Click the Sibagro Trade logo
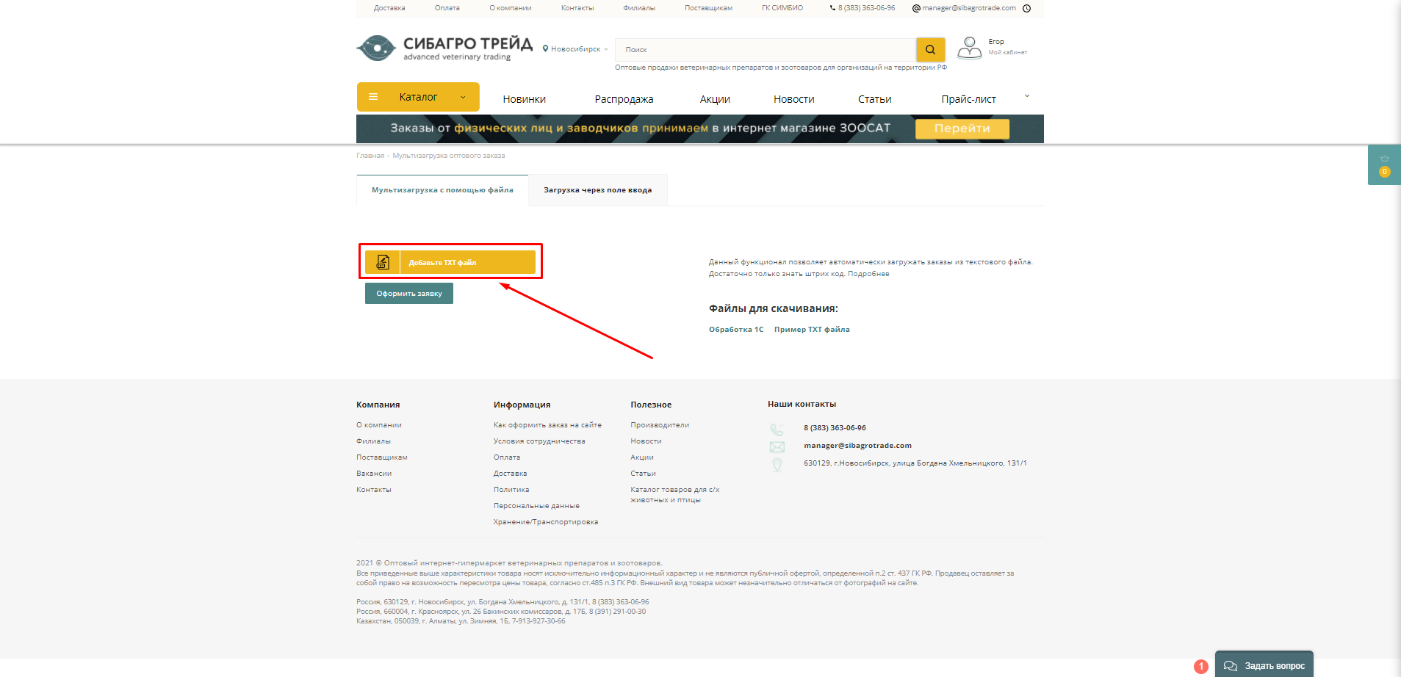This screenshot has width=1401, height=677. (444, 48)
